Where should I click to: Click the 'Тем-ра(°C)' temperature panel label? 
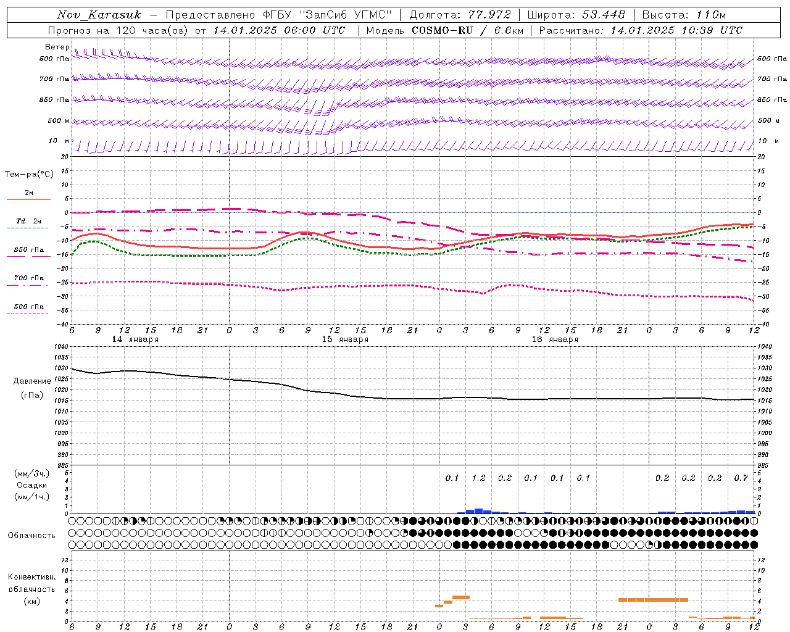point(29,175)
